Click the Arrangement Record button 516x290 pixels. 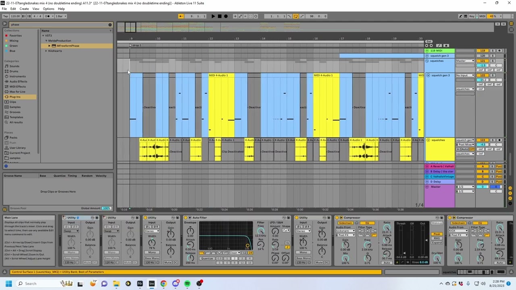point(226,16)
